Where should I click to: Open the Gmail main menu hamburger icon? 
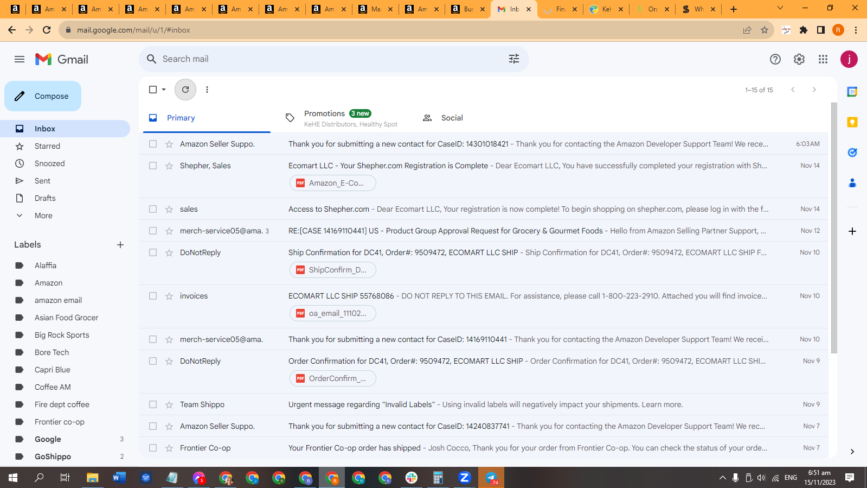tap(20, 59)
